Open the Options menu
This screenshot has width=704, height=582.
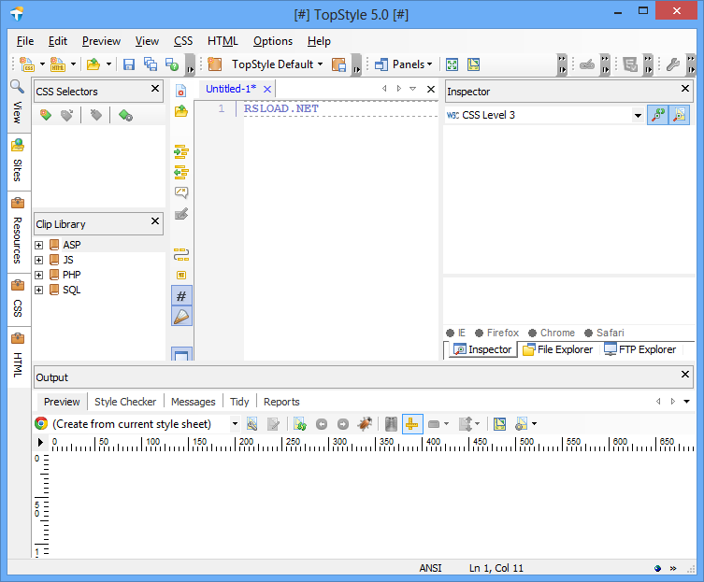tap(272, 41)
